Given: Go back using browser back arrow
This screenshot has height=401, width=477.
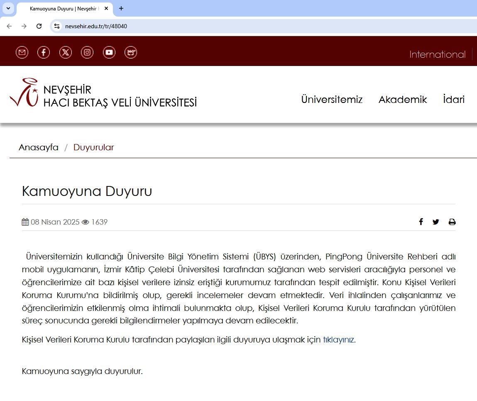Looking at the screenshot, I should point(9,26).
